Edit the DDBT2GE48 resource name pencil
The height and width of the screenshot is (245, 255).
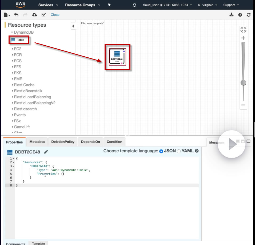(46, 152)
